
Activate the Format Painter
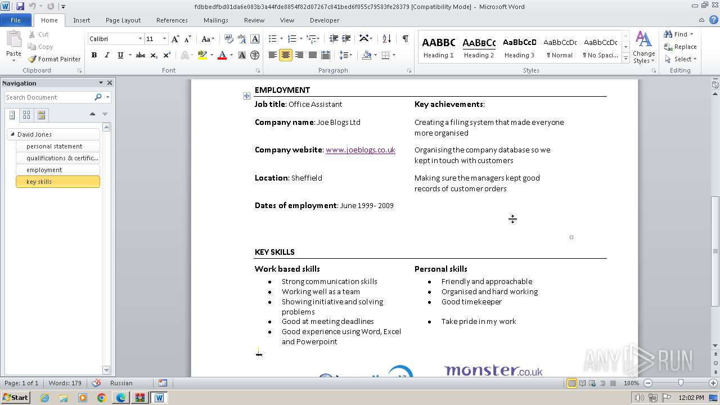pyautogui.click(x=55, y=59)
